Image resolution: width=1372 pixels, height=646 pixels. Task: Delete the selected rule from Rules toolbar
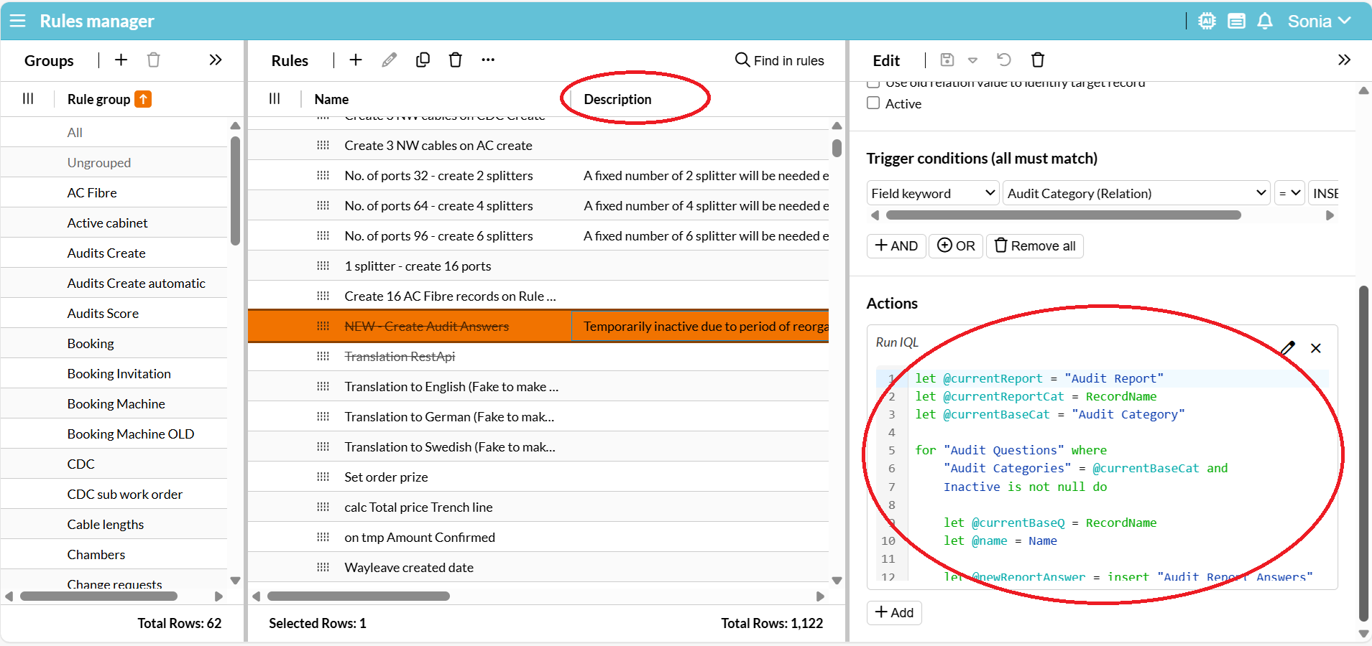(x=455, y=60)
